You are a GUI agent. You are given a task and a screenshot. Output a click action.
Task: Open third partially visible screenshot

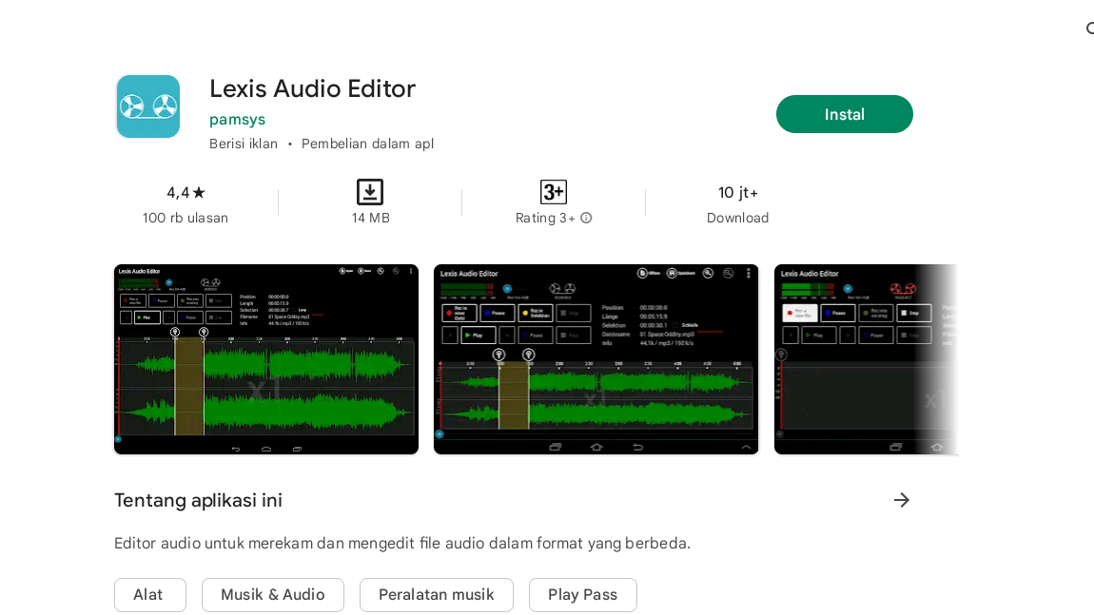click(x=866, y=360)
